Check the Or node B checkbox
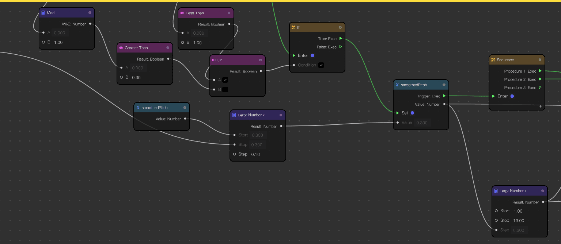 225,89
